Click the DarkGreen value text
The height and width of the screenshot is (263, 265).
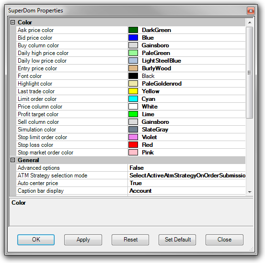point(156,30)
